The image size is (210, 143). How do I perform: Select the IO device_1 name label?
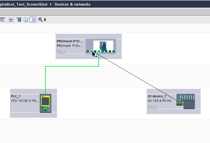[157, 96]
